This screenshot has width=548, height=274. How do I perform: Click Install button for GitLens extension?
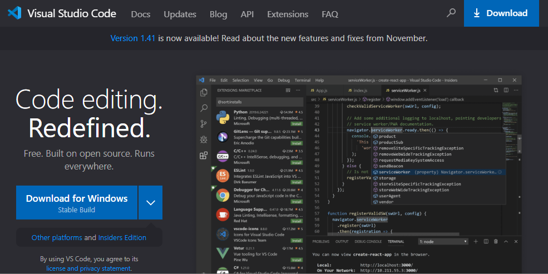click(297, 143)
